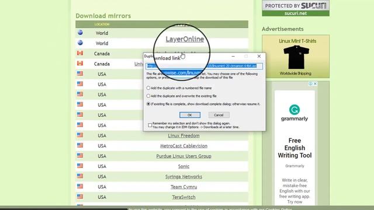374x210 pixels.
Task: Click the 'Advertisements' heading
Action: (283, 29)
